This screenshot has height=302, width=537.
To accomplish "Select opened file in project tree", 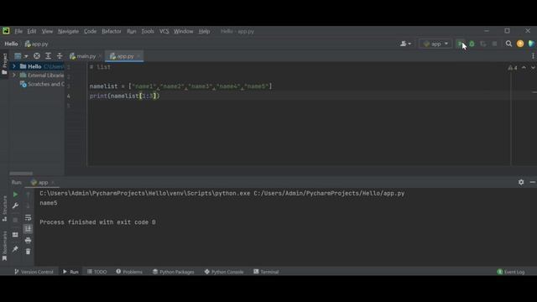I will pyautogui.click(x=37, y=56).
